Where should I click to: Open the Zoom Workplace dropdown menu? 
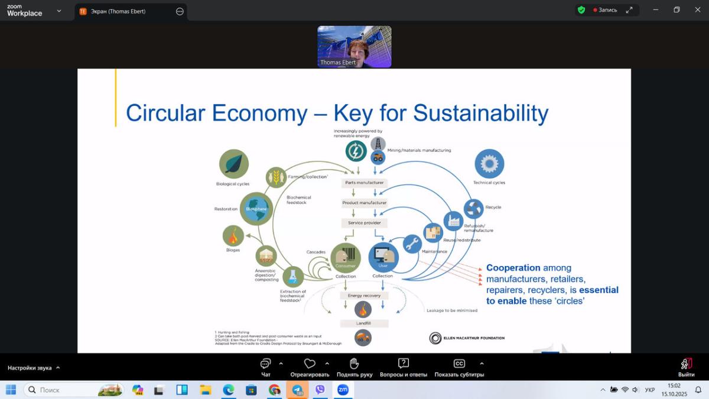(x=58, y=11)
